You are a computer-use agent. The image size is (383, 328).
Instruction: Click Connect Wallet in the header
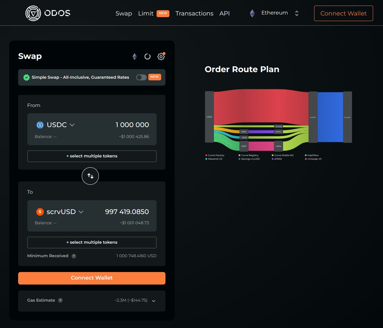[x=343, y=13]
